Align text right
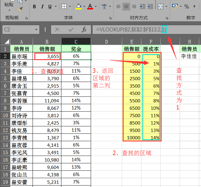 click(134, 7)
